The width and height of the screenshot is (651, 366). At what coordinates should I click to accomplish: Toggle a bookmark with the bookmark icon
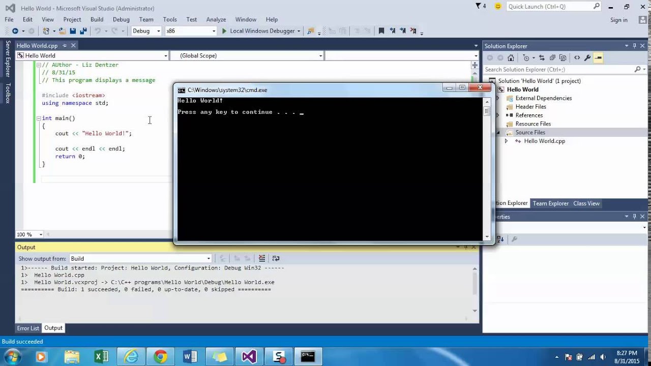pos(381,31)
